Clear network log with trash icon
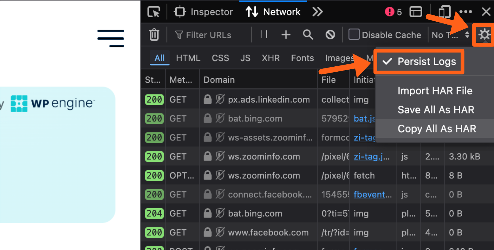The width and height of the screenshot is (494, 250). coord(154,35)
